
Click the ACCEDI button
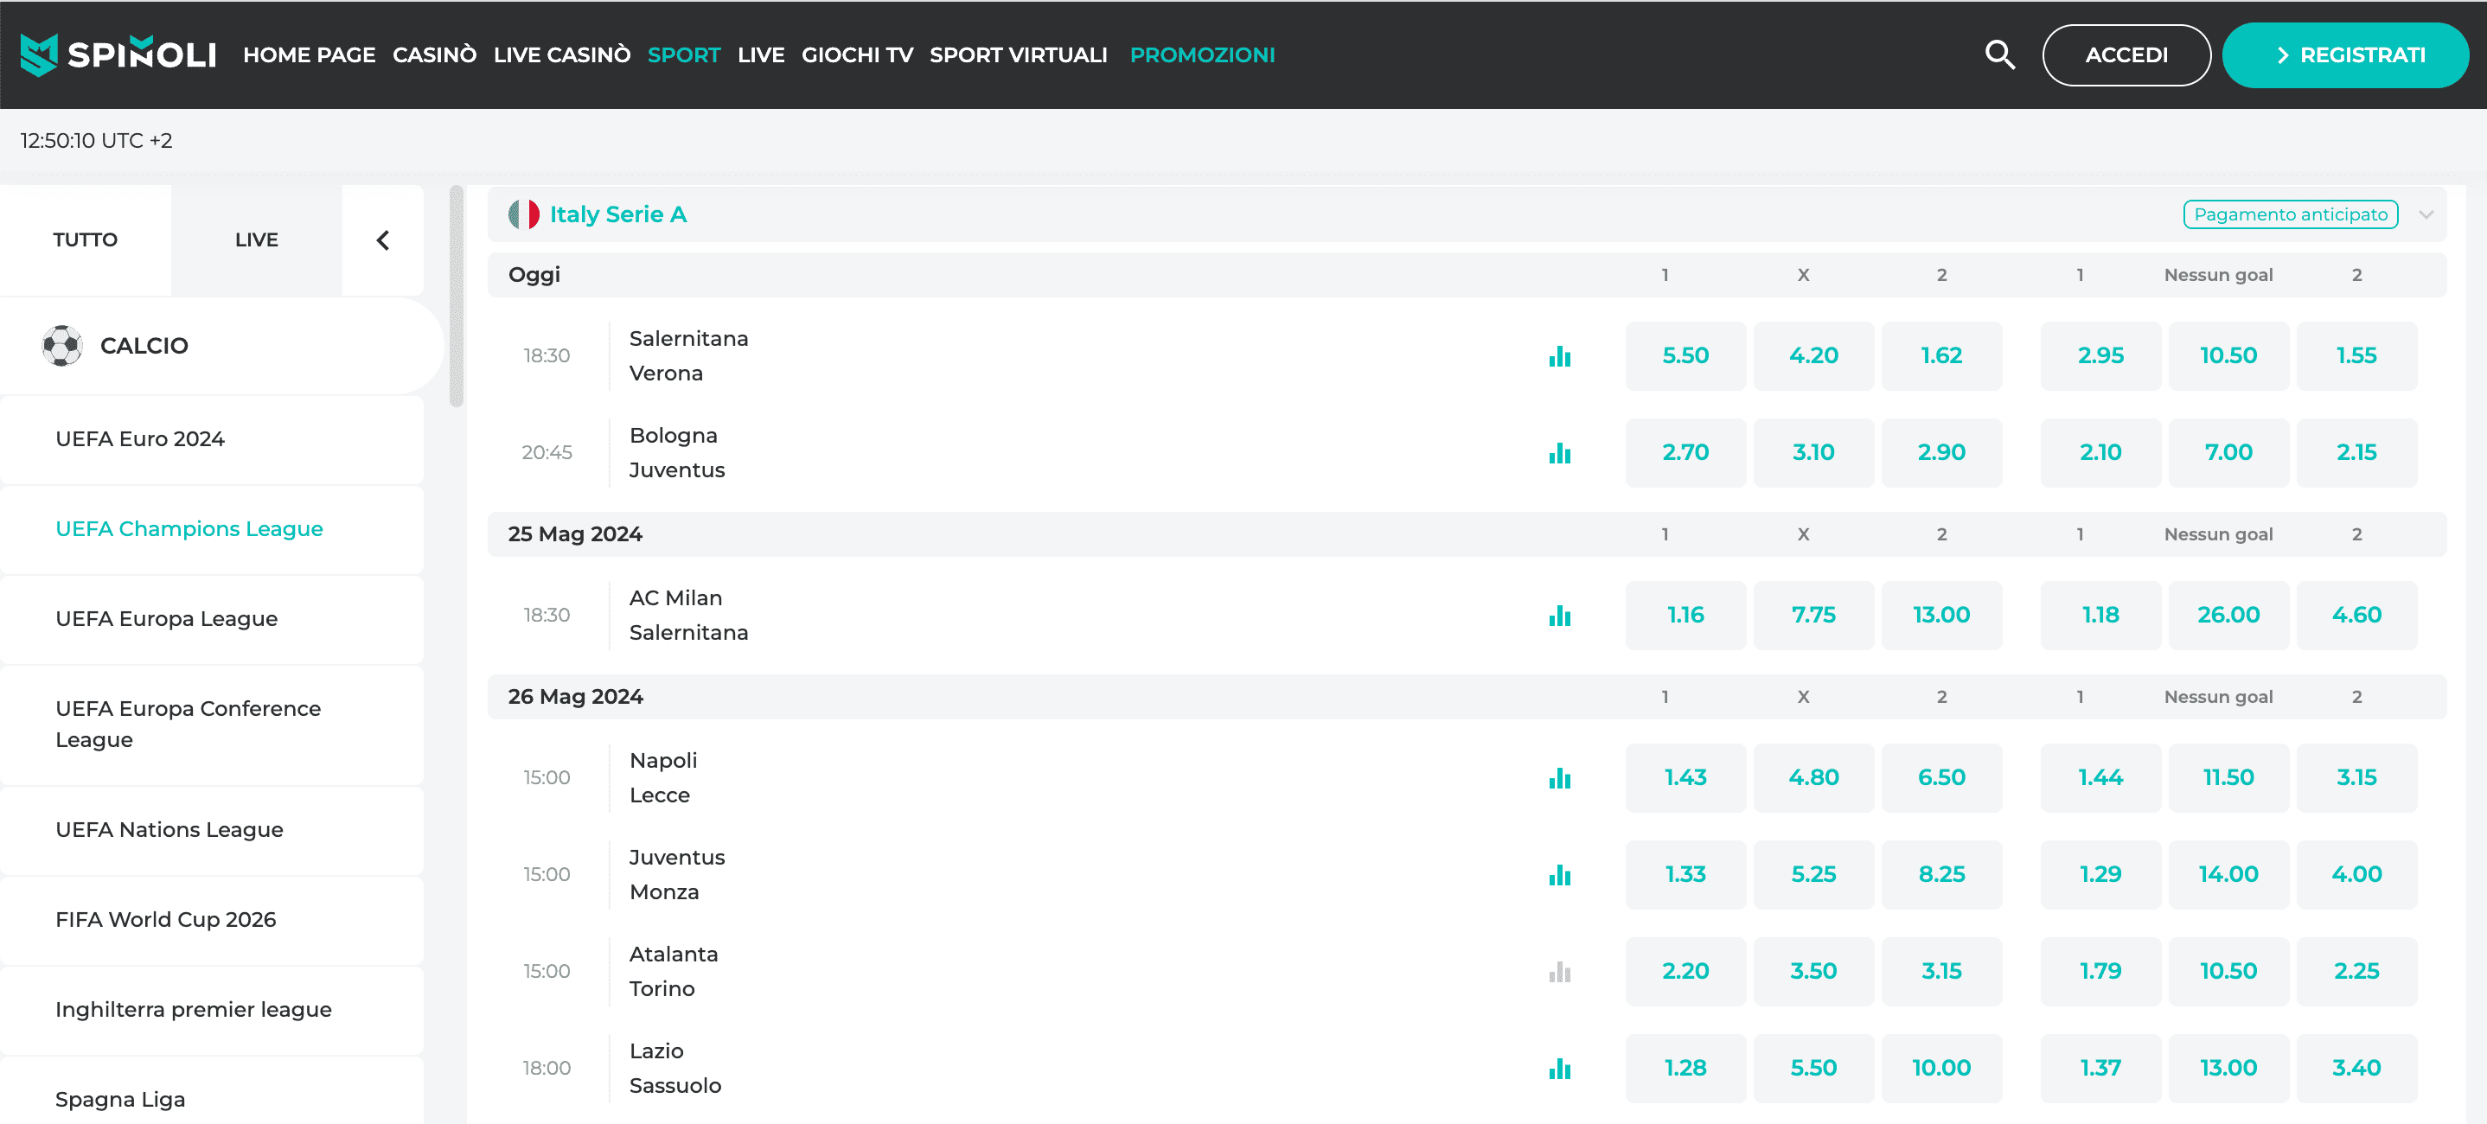coord(2126,55)
